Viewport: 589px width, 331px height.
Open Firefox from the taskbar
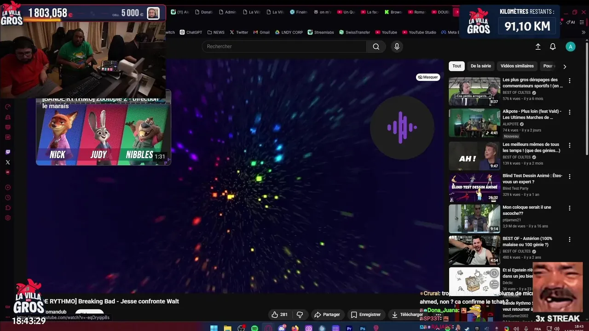tap(295, 328)
